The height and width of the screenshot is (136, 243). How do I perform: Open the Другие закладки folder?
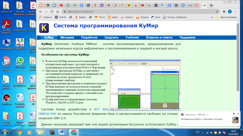click(x=227, y=17)
